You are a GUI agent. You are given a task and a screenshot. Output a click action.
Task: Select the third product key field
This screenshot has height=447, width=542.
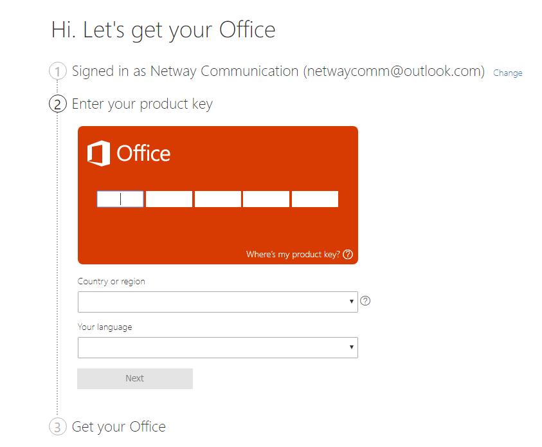pos(217,199)
